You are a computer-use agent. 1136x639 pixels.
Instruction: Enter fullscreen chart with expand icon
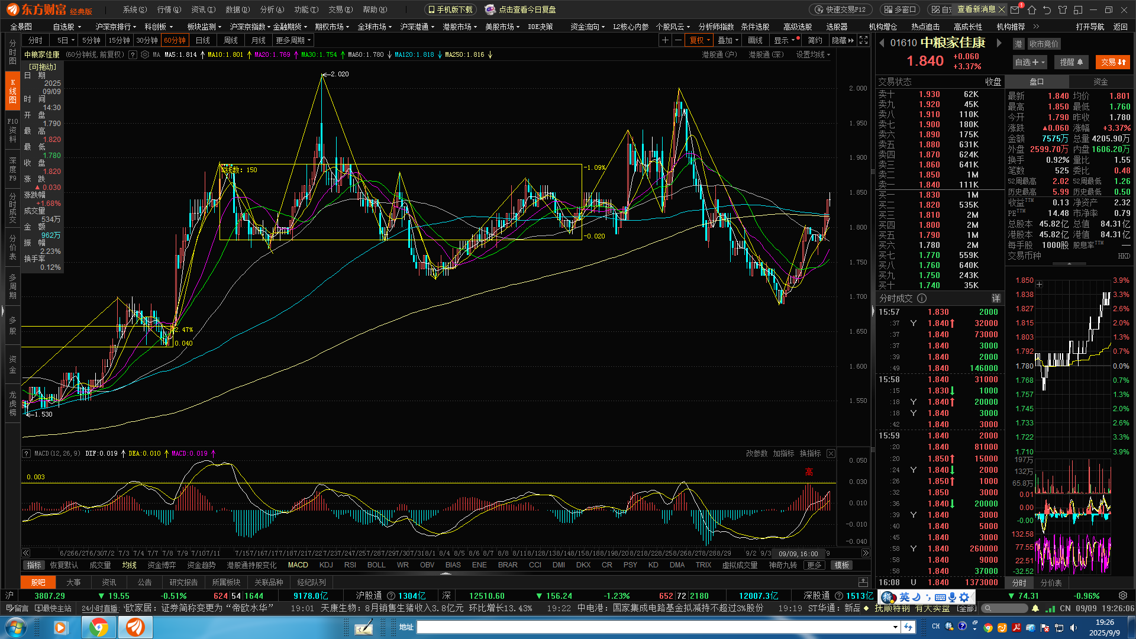click(864, 40)
